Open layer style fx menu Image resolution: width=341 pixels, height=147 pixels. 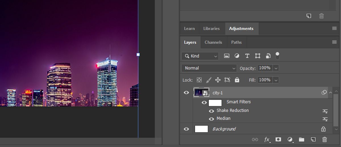pos(267,139)
